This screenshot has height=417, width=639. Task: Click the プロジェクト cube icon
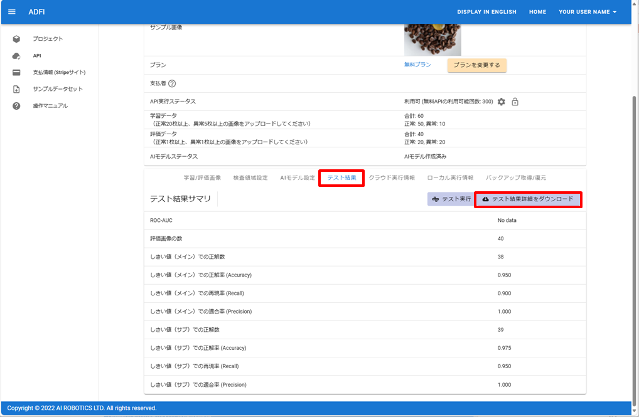click(16, 39)
